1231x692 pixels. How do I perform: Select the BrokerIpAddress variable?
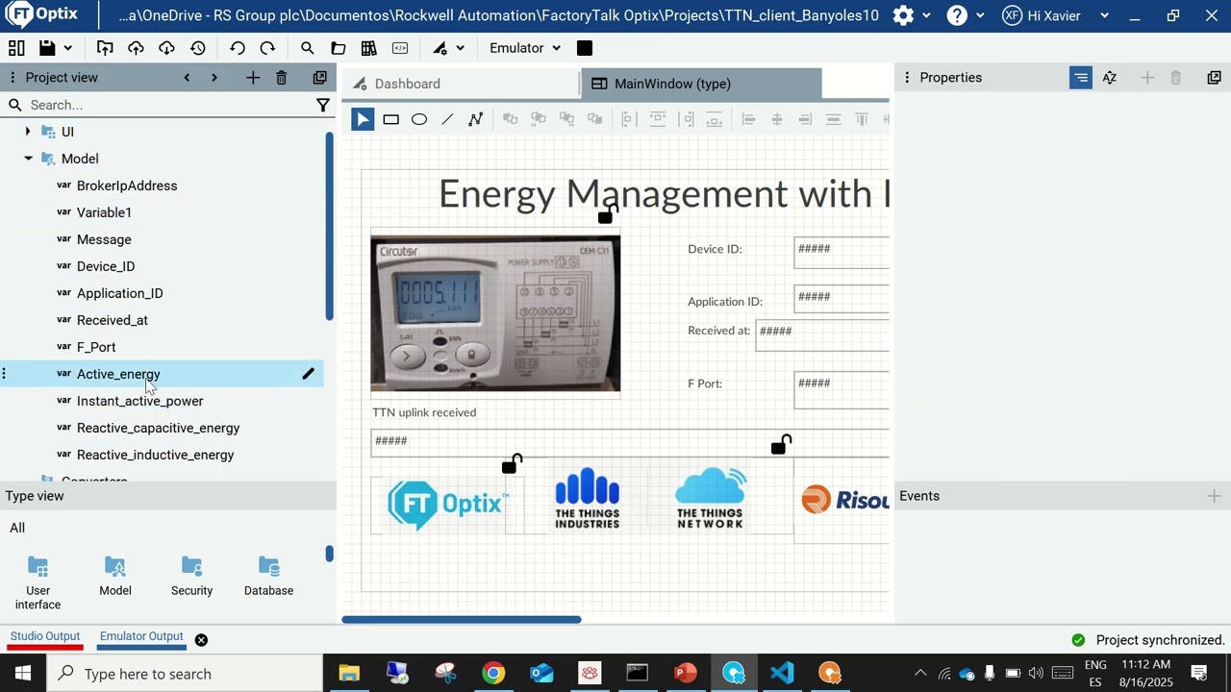(127, 185)
